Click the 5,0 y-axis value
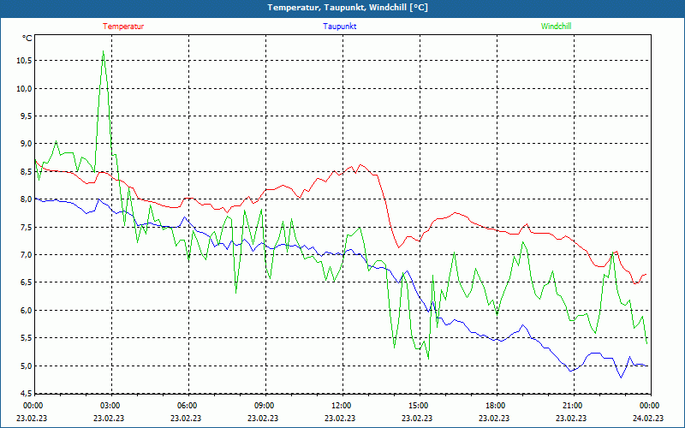This screenshot has width=685, height=428. pyautogui.click(x=26, y=366)
